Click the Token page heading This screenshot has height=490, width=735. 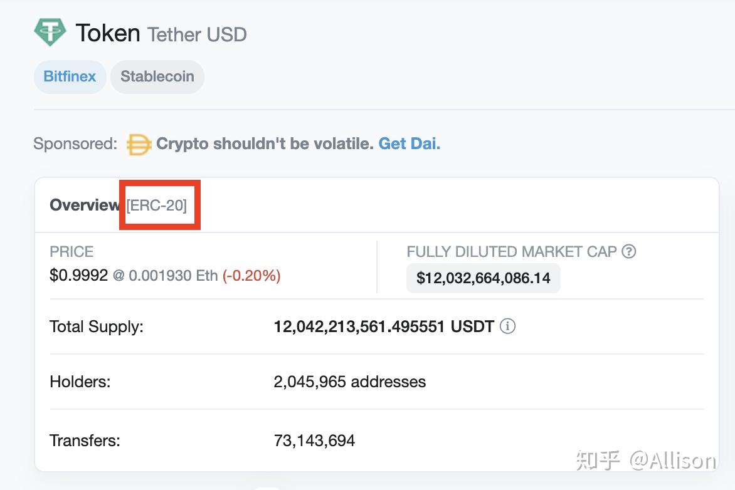click(x=107, y=33)
